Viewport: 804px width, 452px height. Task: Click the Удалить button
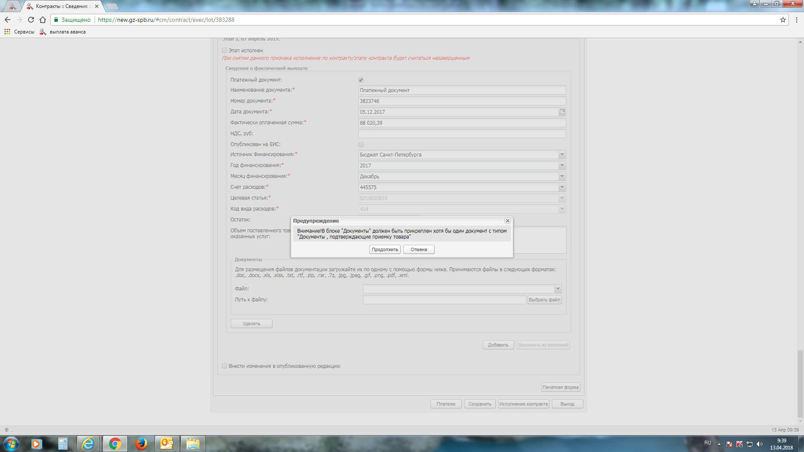click(x=251, y=324)
